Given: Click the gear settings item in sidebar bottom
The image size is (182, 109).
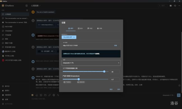Looking at the screenshot, I should [x=15, y=99].
